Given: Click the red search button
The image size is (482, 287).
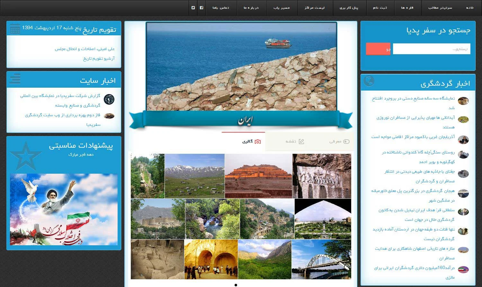Looking at the screenshot, I should point(378,49).
